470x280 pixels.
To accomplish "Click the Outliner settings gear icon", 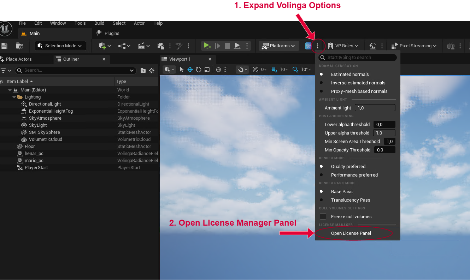I will pos(152,71).
